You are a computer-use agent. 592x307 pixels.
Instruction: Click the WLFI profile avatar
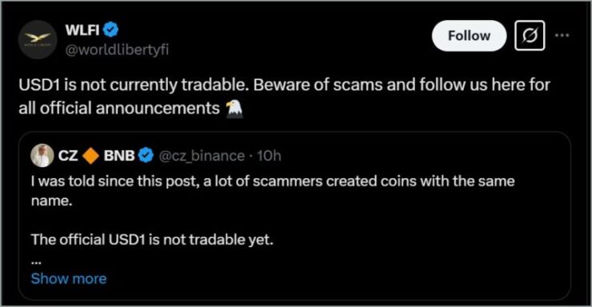coord(38,40)
